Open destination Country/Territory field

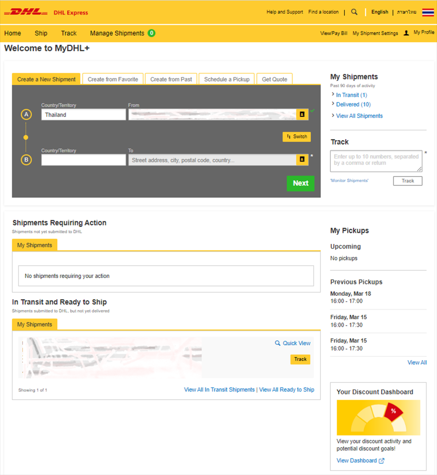[x=84, y=160]
